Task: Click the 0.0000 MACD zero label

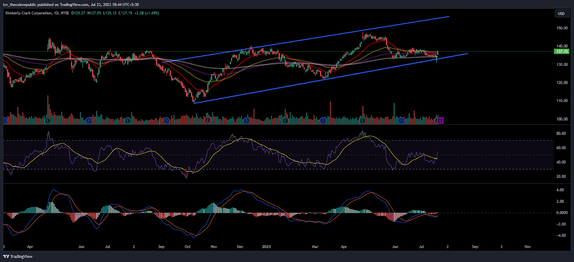Action: tap(562, 213)
